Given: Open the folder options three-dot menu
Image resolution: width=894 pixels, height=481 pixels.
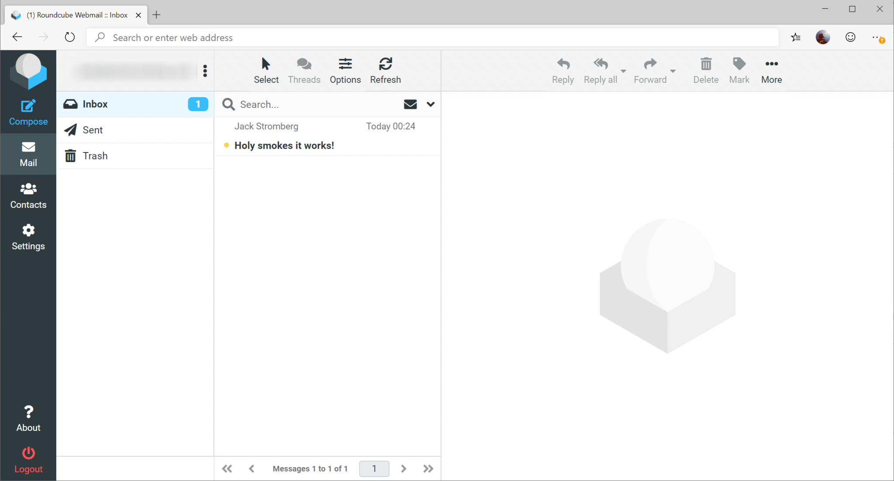Looking at the screenshot, I should (205, 71).
